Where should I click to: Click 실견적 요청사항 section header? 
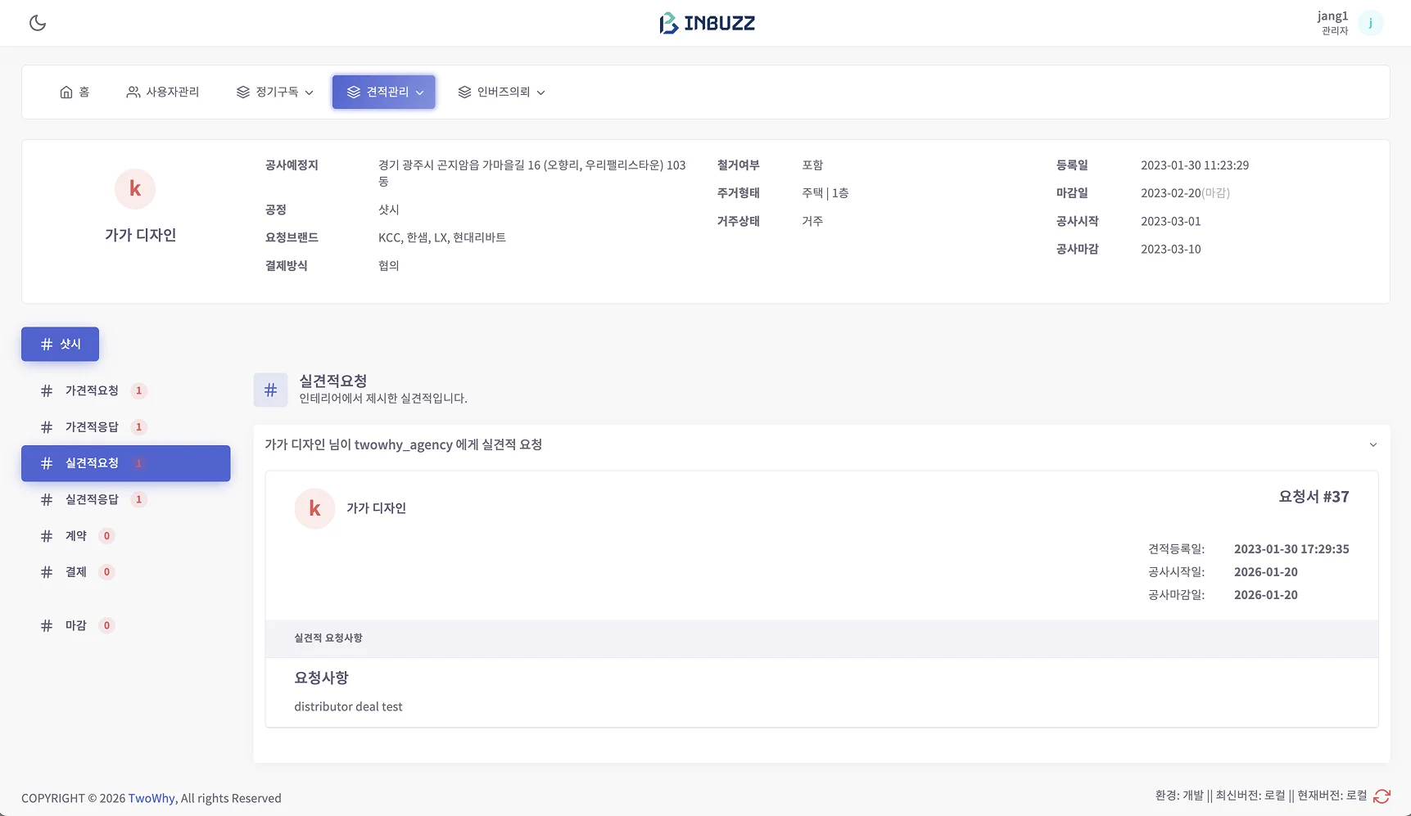[x=821, y=638]
